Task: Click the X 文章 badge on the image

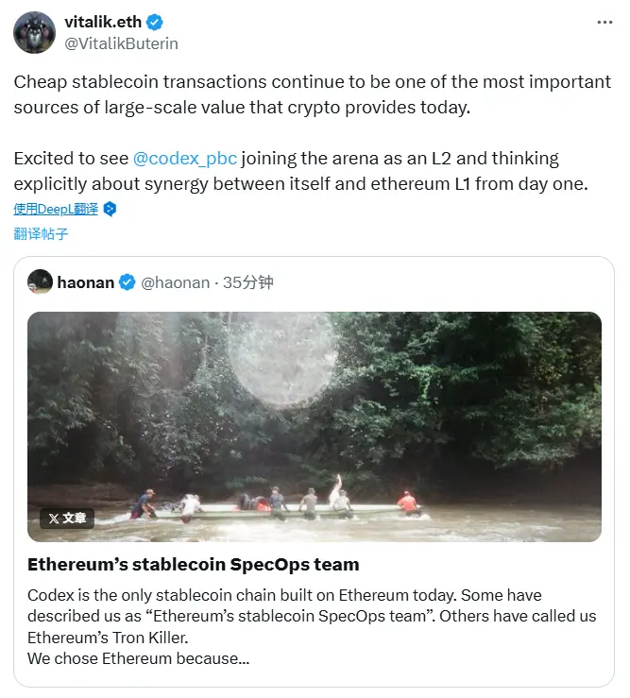Action: click(67, 518)
